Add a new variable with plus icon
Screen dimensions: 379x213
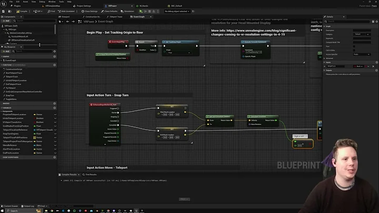(54, 108)
